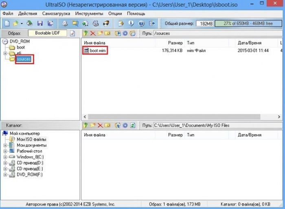Select Мои ISO файлы in catalog tree
285x209 pixels.
31,139
